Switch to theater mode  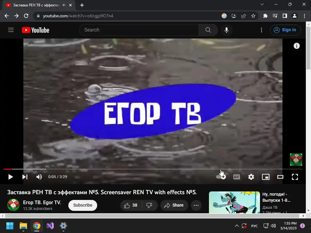coord(280,177)
